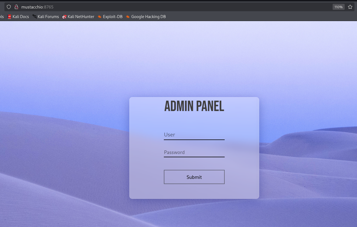Click the User input field
The image size is (357, 227).
tap(194, 135)
